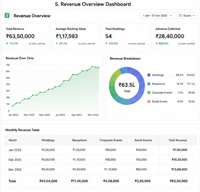Click the Jul 2023 axis label on chart

(x=60, y=115)
